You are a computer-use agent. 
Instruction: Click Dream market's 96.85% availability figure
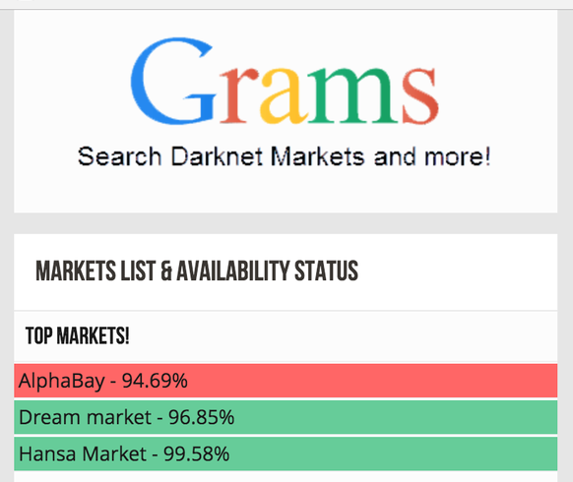coord(202,417)
